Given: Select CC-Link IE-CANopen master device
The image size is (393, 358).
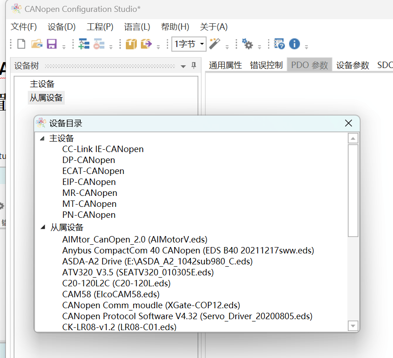Looking at the screenshot, I should (x=103, y=149).
